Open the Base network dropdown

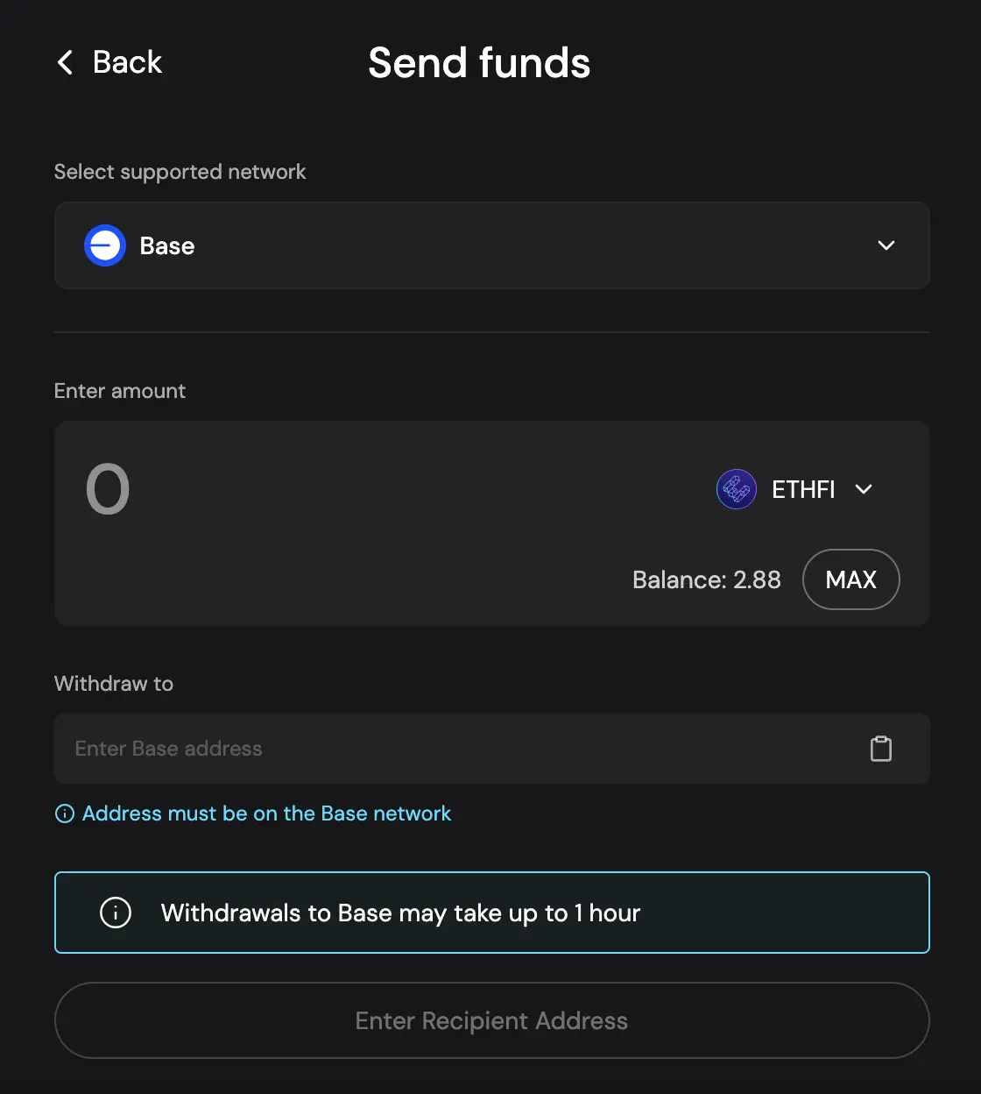coord(490,245)
